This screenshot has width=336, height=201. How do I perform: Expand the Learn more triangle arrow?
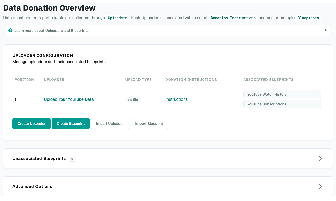click(x=326, y=30)
